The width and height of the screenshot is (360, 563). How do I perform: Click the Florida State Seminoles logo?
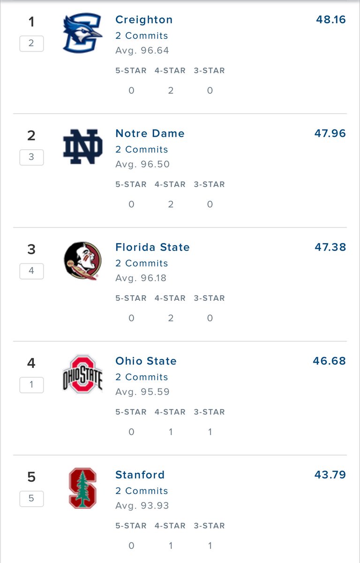point(82,261)
